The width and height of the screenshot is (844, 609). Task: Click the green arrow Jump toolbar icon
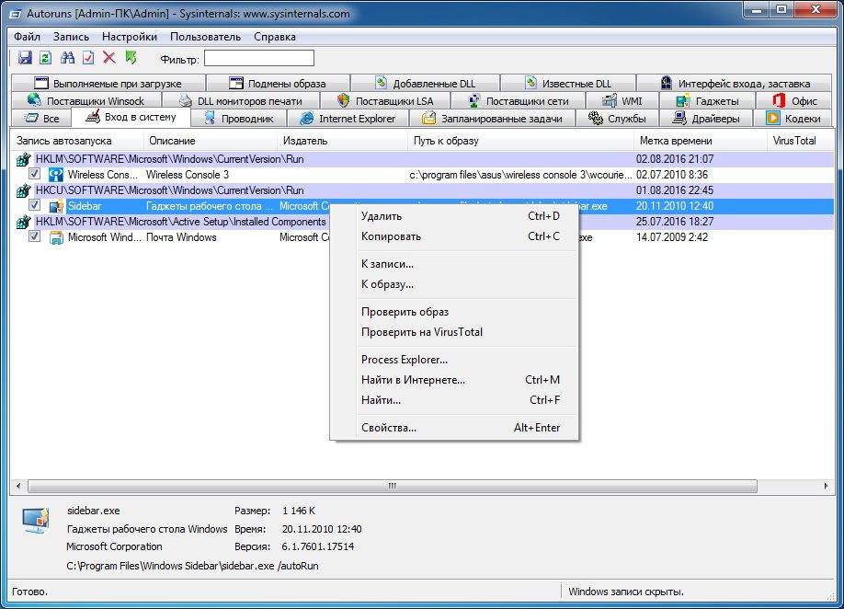(x=131, y=58)
